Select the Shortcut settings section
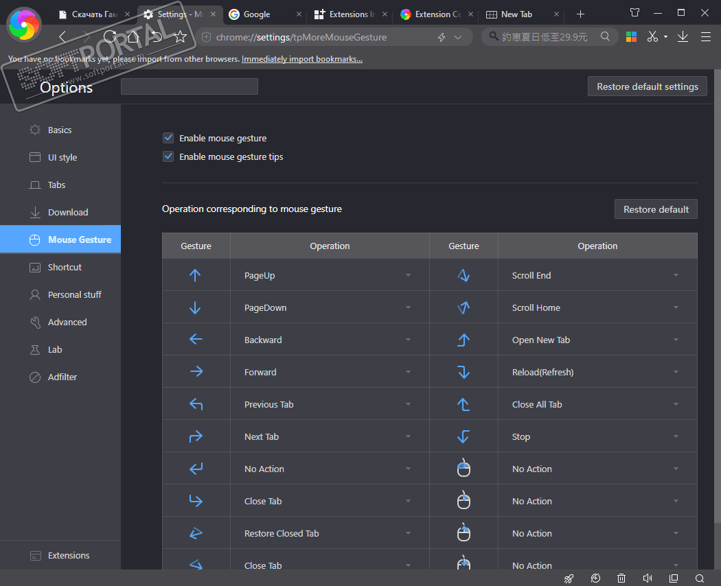This screenshot has height=586, width=721. coord(60,267)
